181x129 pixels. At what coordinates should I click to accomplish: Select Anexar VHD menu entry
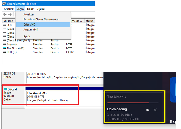pyautogui.click(x=43, y=29)
